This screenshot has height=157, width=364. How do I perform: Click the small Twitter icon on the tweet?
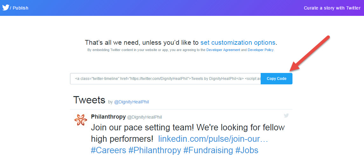tap(286, 116)
